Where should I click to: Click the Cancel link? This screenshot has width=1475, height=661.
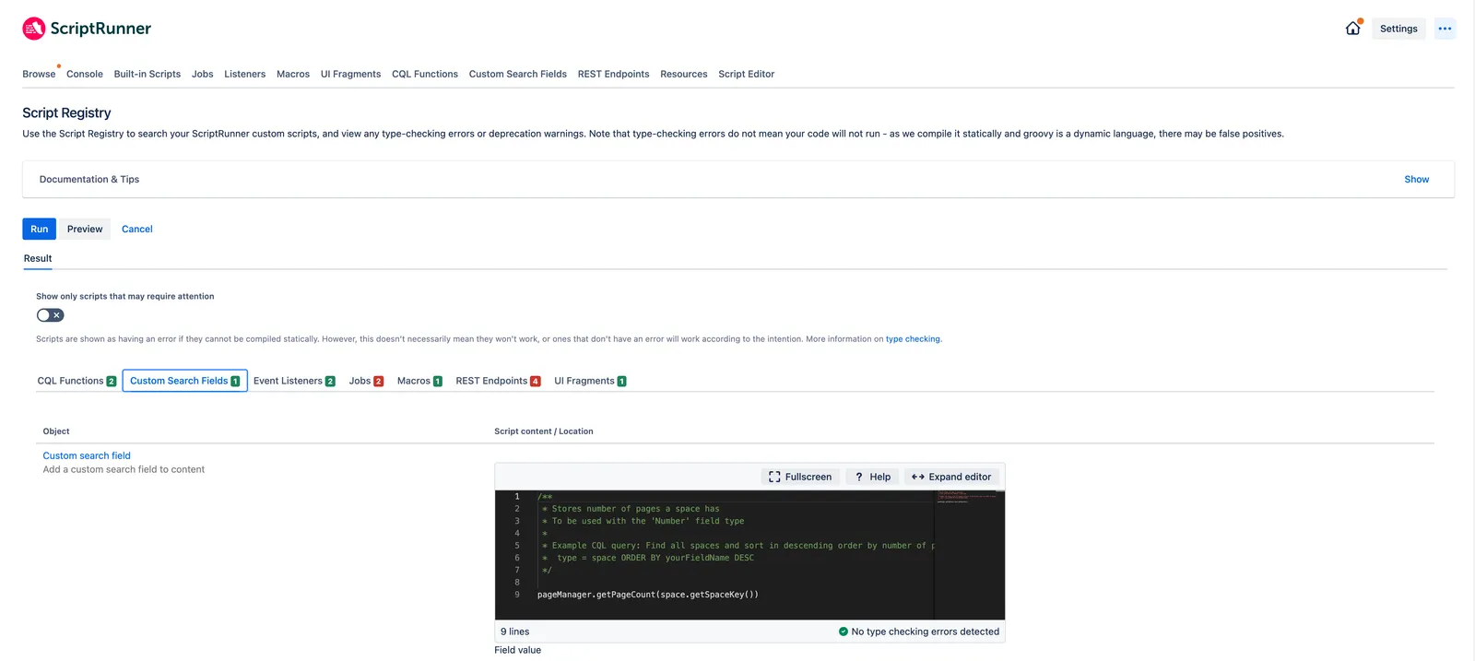[137, 229]
